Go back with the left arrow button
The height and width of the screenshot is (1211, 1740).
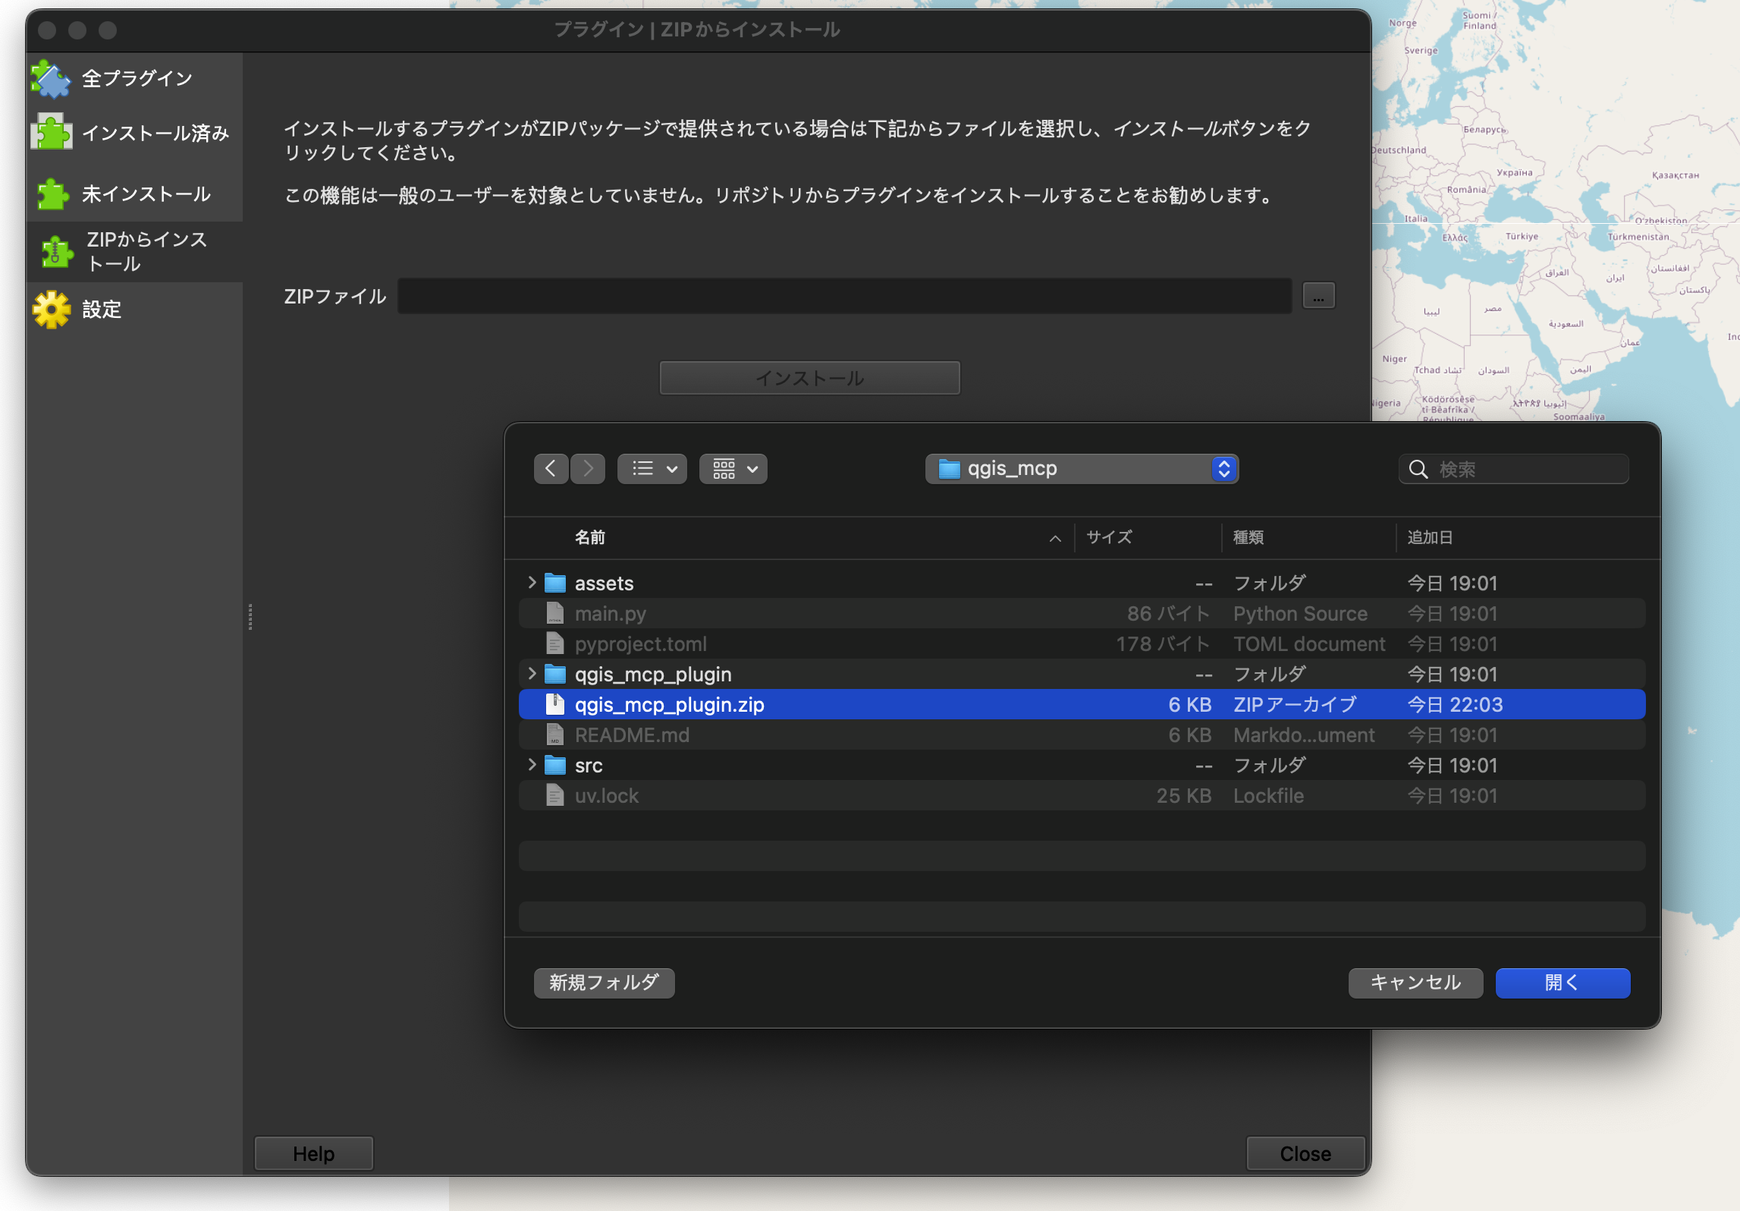pos(551,469)
